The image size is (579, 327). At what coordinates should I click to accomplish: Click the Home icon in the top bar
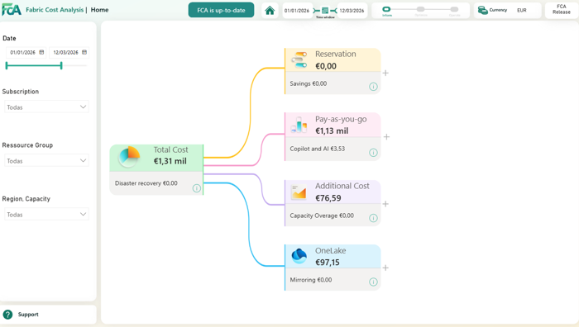[270, 11]
